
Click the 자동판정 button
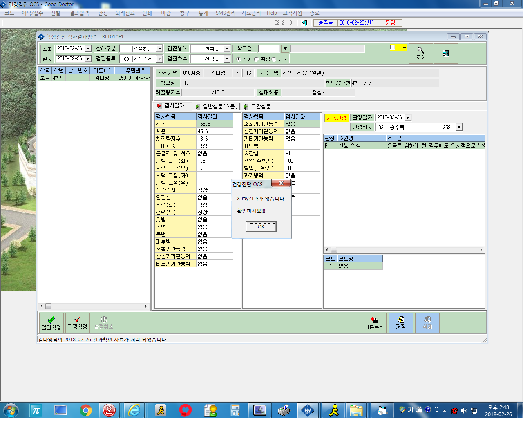pos(336,118)
